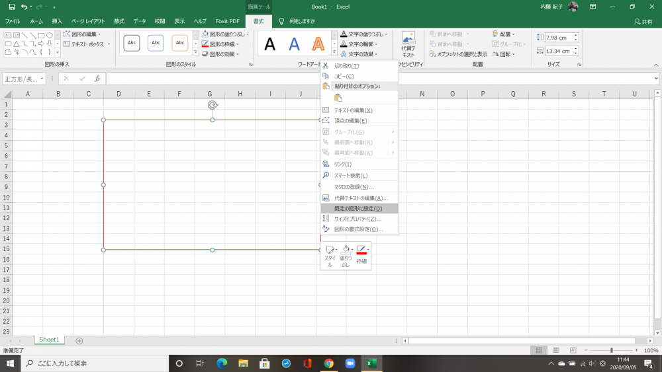Select the black 'A' WordArt style
Viewport: 662px width, 372px height.
[x=270, y=44]
